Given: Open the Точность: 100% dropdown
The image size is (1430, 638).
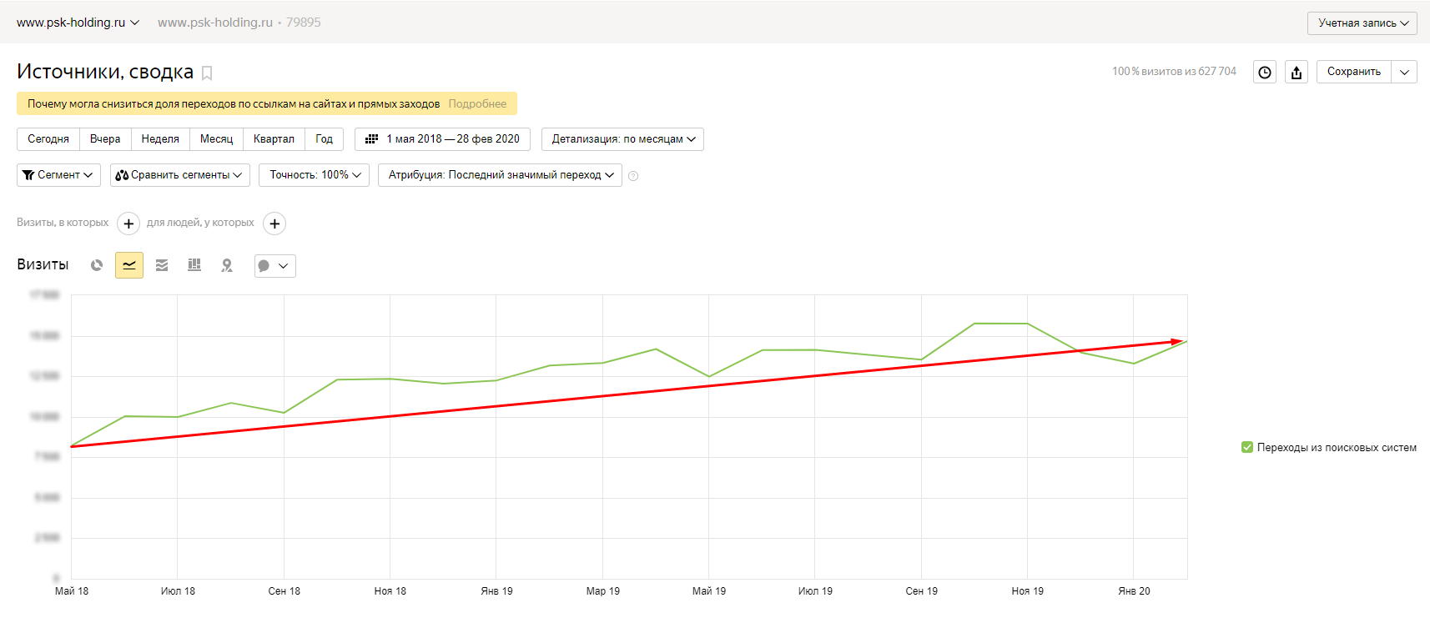Looking at the screenshot, I should point(314,175).
